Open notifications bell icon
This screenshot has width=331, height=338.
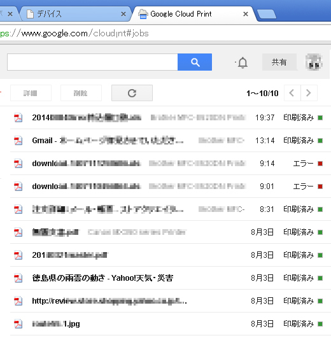click(x=243, y=62)
